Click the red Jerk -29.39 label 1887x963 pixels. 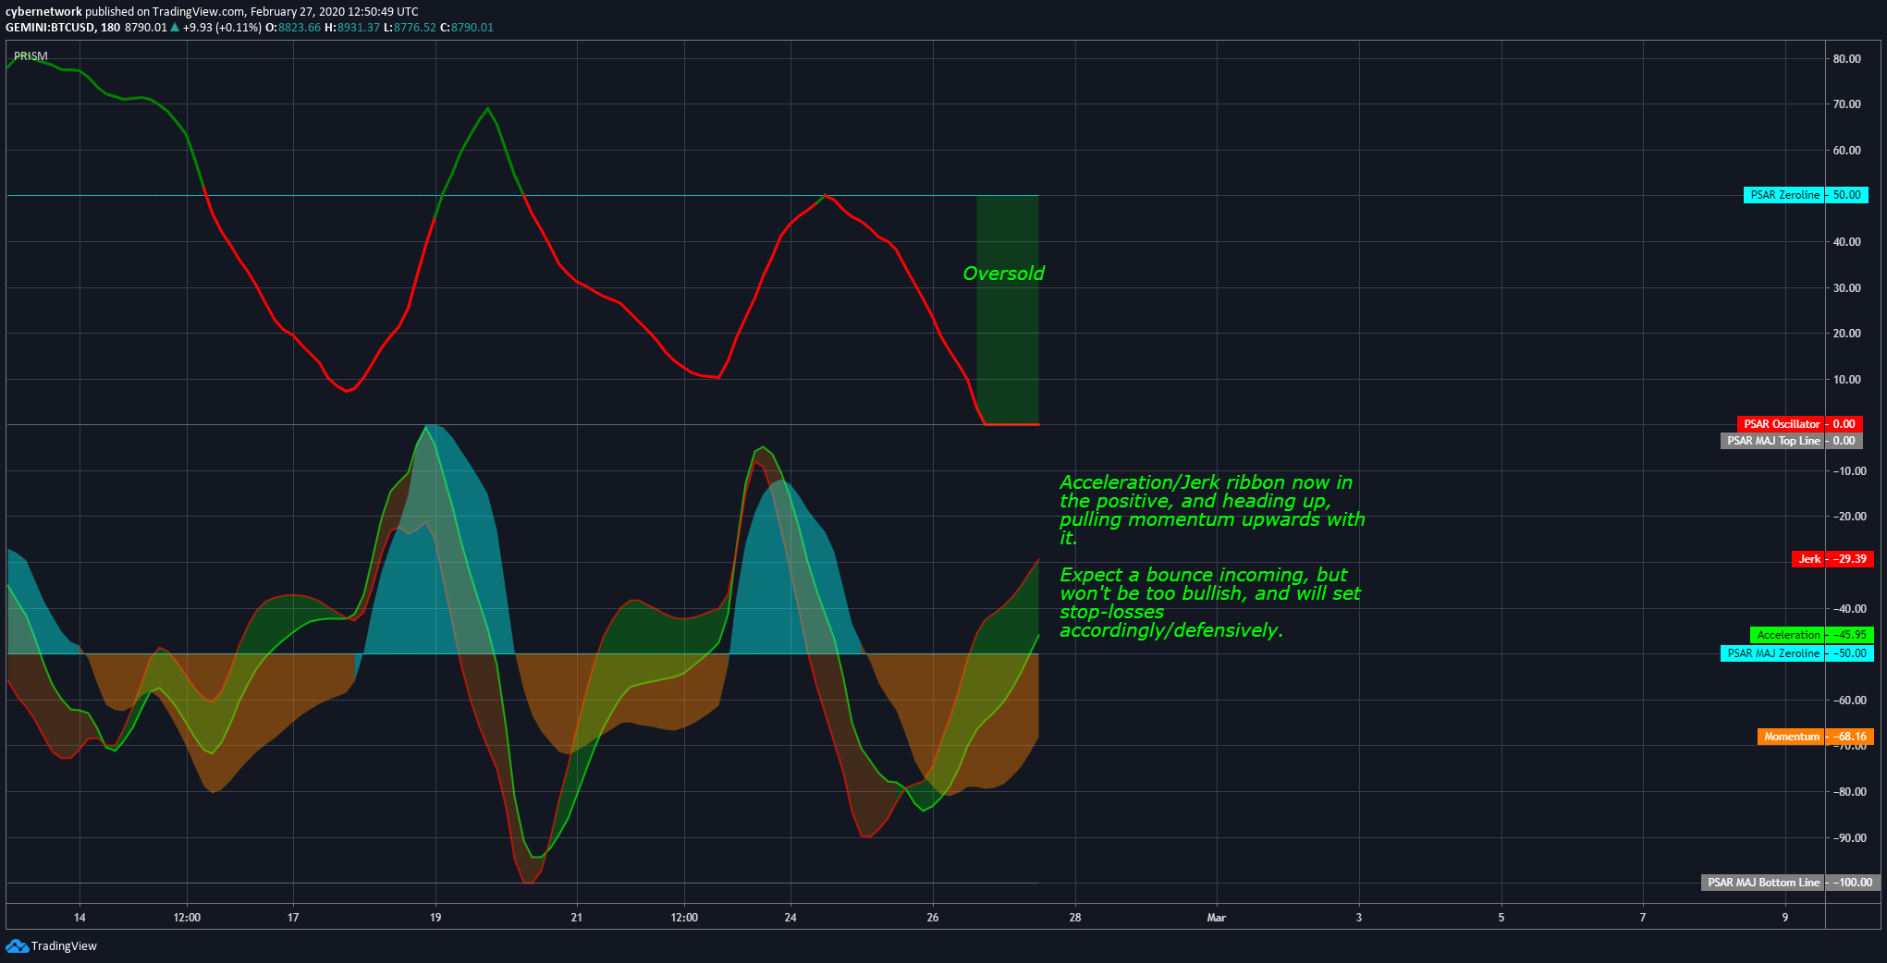coord(1833,558)
